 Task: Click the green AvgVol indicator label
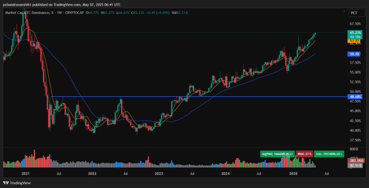(x=278, y=154)
